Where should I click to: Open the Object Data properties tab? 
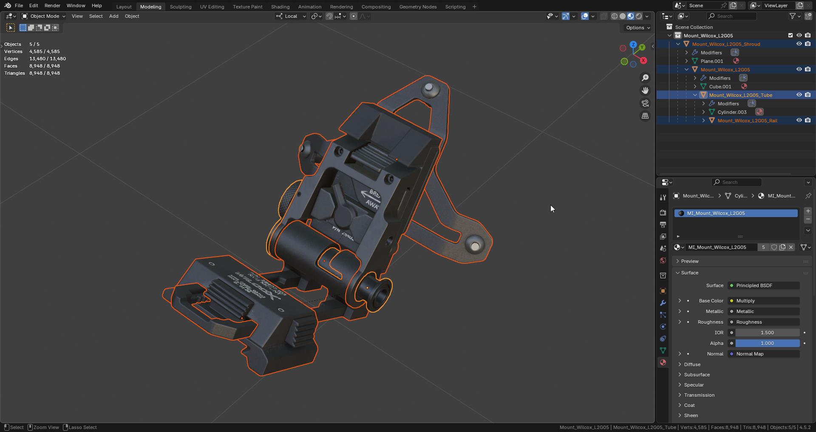[663, 350]
